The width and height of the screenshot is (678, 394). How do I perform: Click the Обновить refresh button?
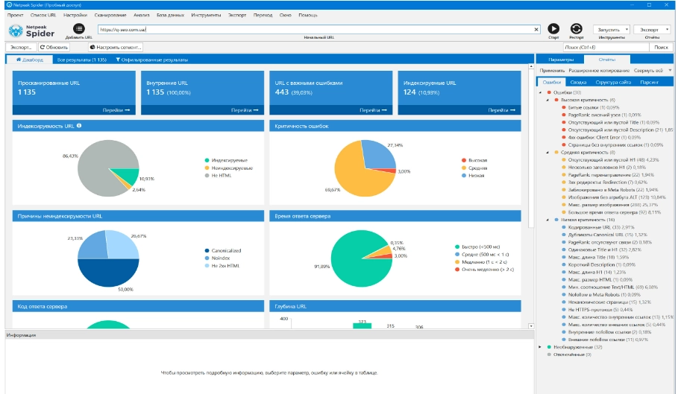54,47
